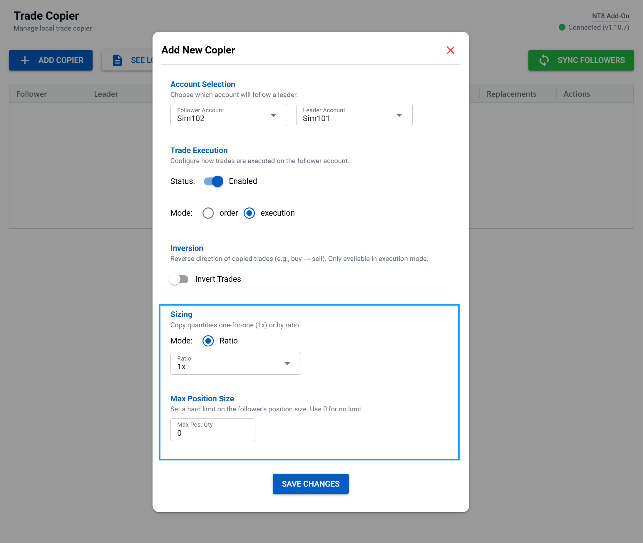Image resolution: width=643 pixels, height=543 pixels.
Task: Open the Follower Account dropdown
Action: 228,115
